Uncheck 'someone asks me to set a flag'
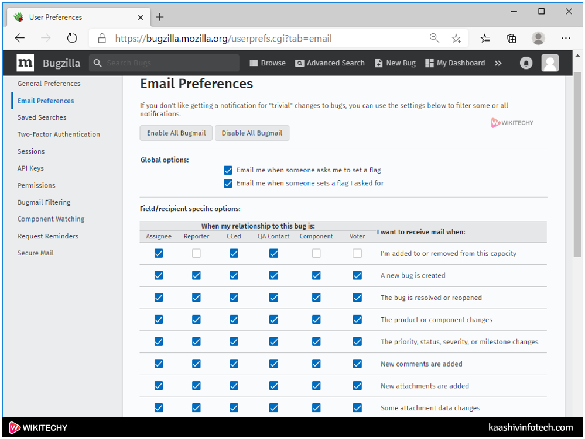 [228, 170]
